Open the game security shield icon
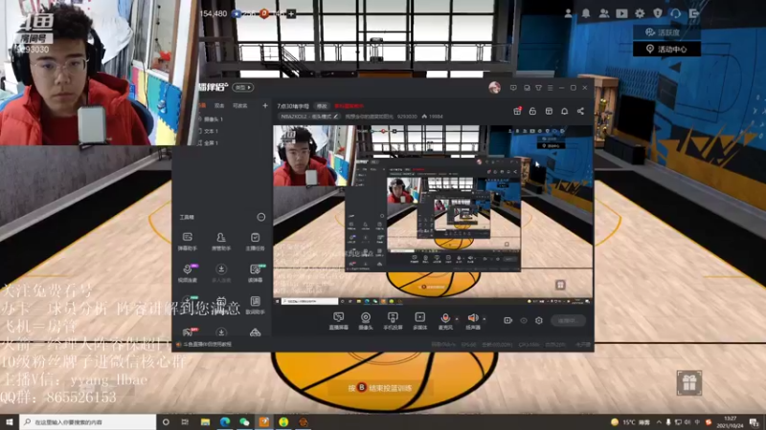 coord(658,13)
